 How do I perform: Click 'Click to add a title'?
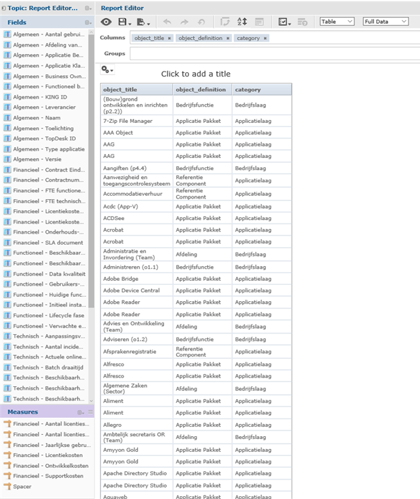pyautogui.click(x=196, y=74)
